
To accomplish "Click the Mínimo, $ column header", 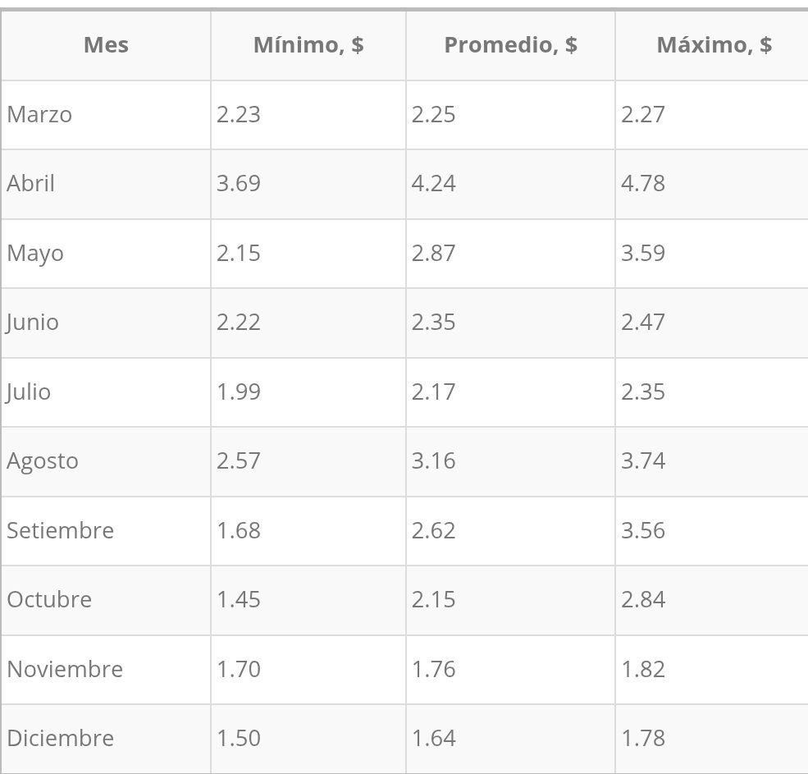I will [308, 45].
